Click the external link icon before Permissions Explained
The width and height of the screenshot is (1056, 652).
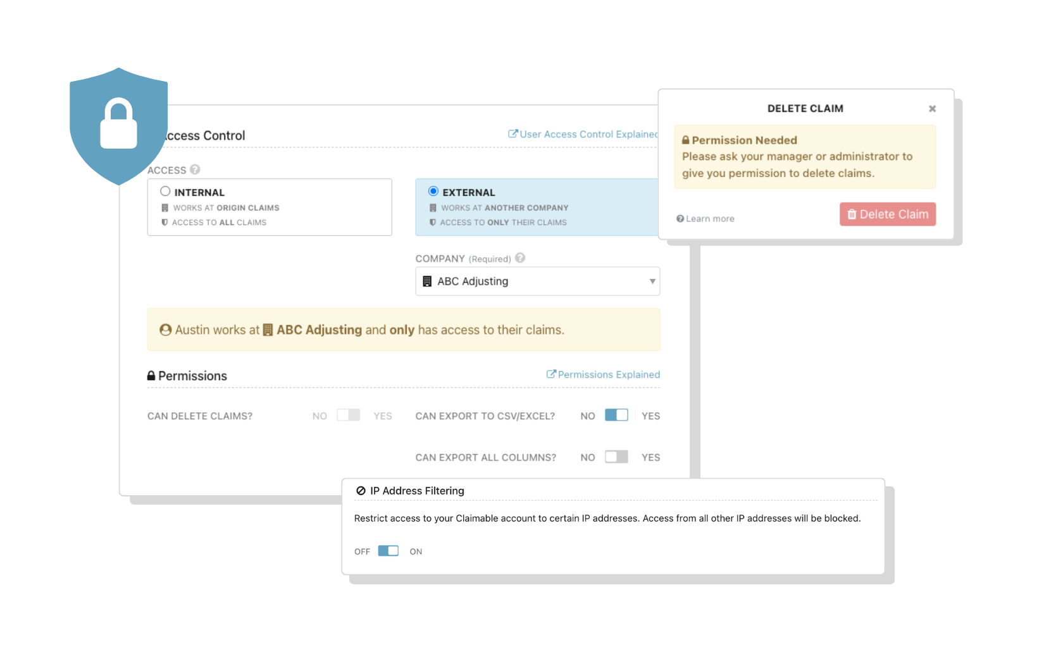[x=551, y=374]
